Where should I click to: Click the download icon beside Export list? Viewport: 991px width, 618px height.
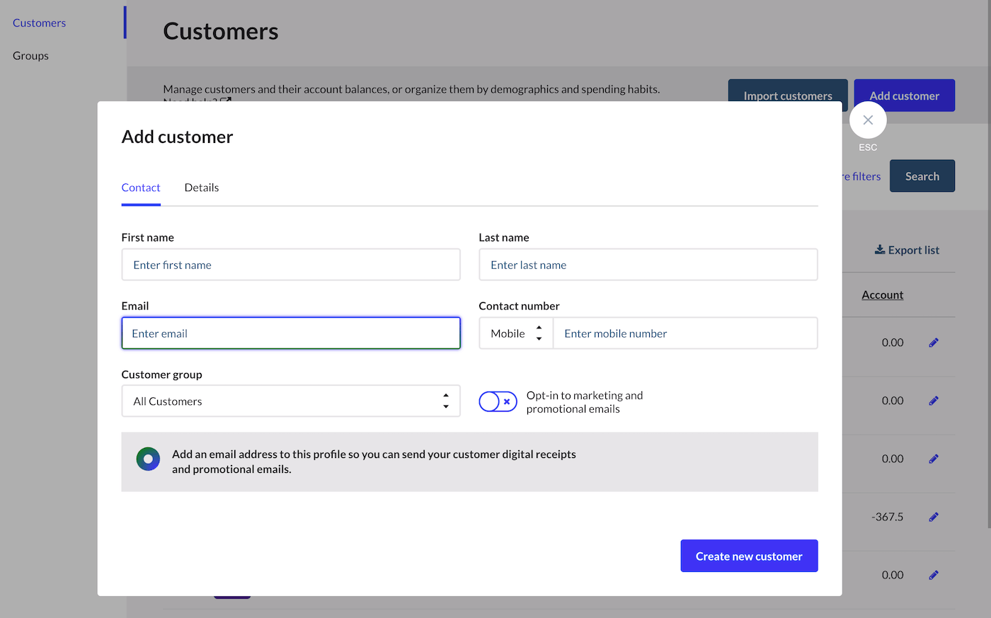point(880,249)
